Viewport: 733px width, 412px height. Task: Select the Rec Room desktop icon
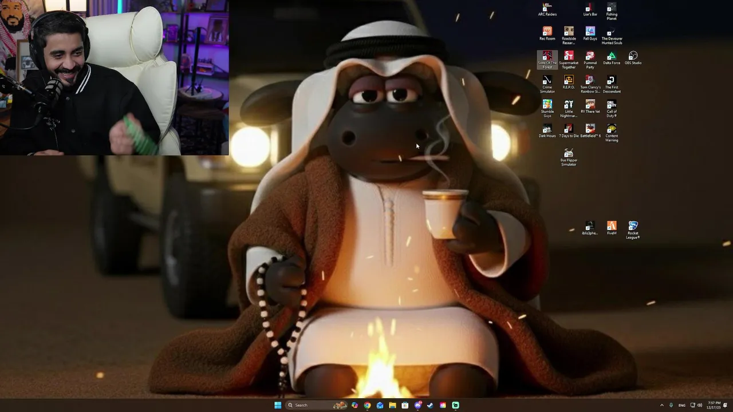547,34
